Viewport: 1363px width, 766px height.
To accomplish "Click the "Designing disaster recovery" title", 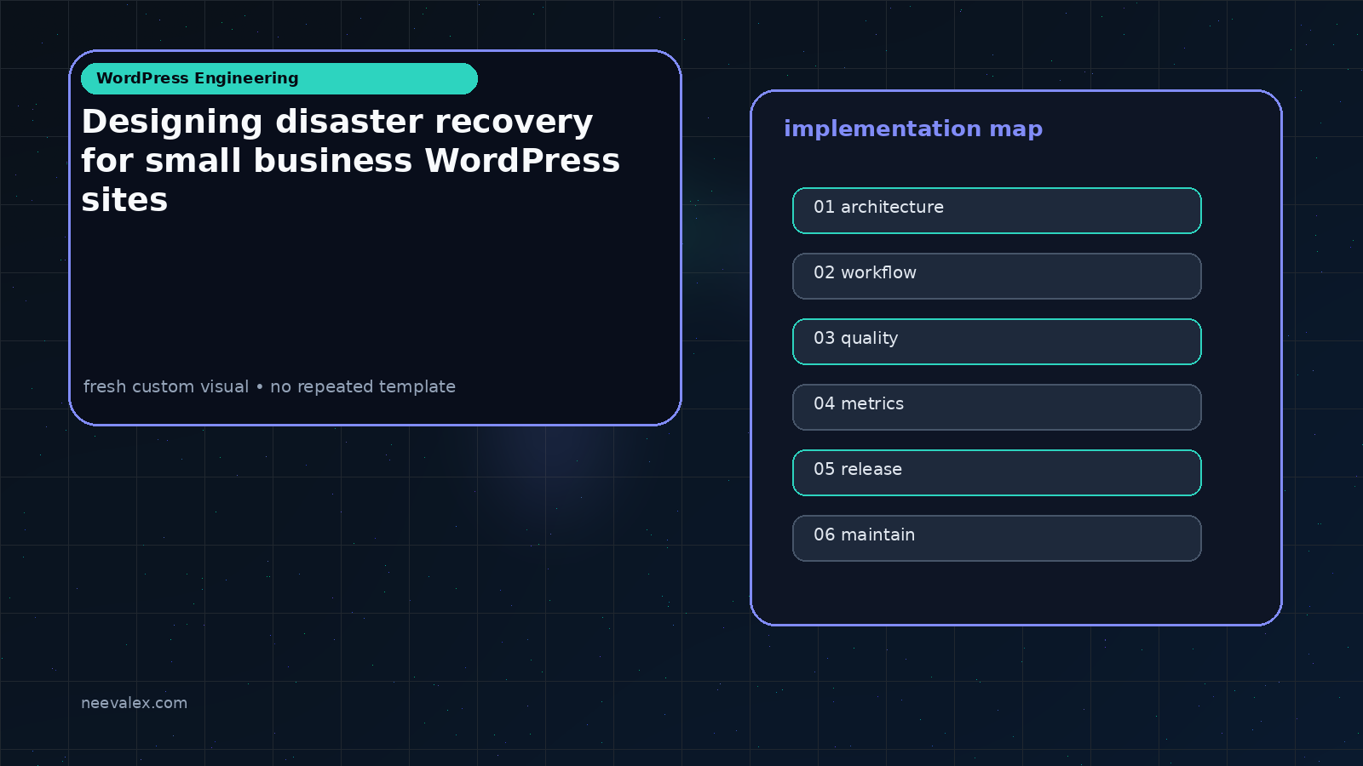I will (351, 161).
